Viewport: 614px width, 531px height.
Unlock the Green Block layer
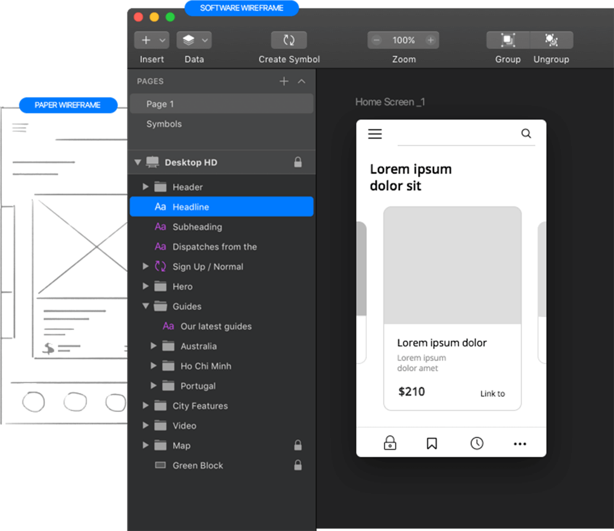(x=298, y=465)
